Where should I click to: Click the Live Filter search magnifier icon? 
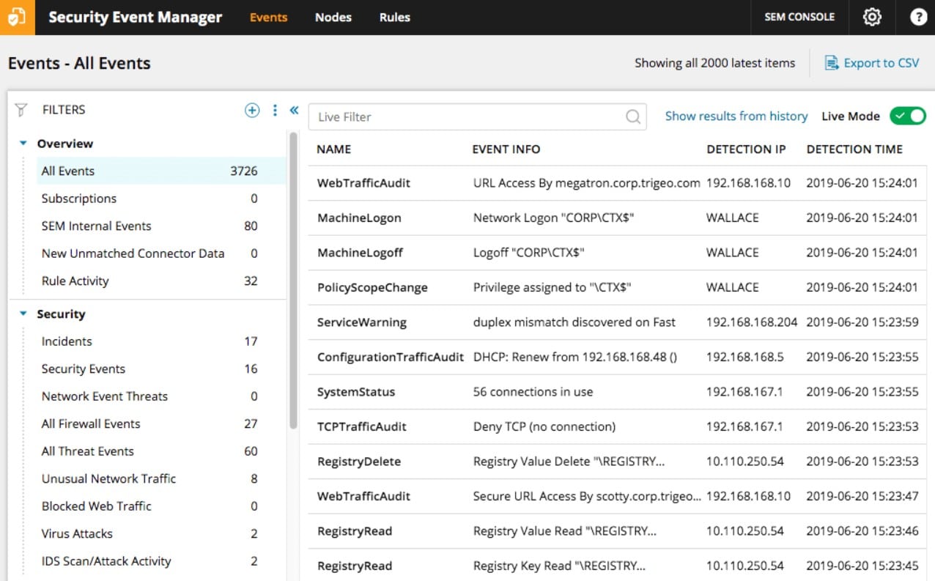(633, 116)
